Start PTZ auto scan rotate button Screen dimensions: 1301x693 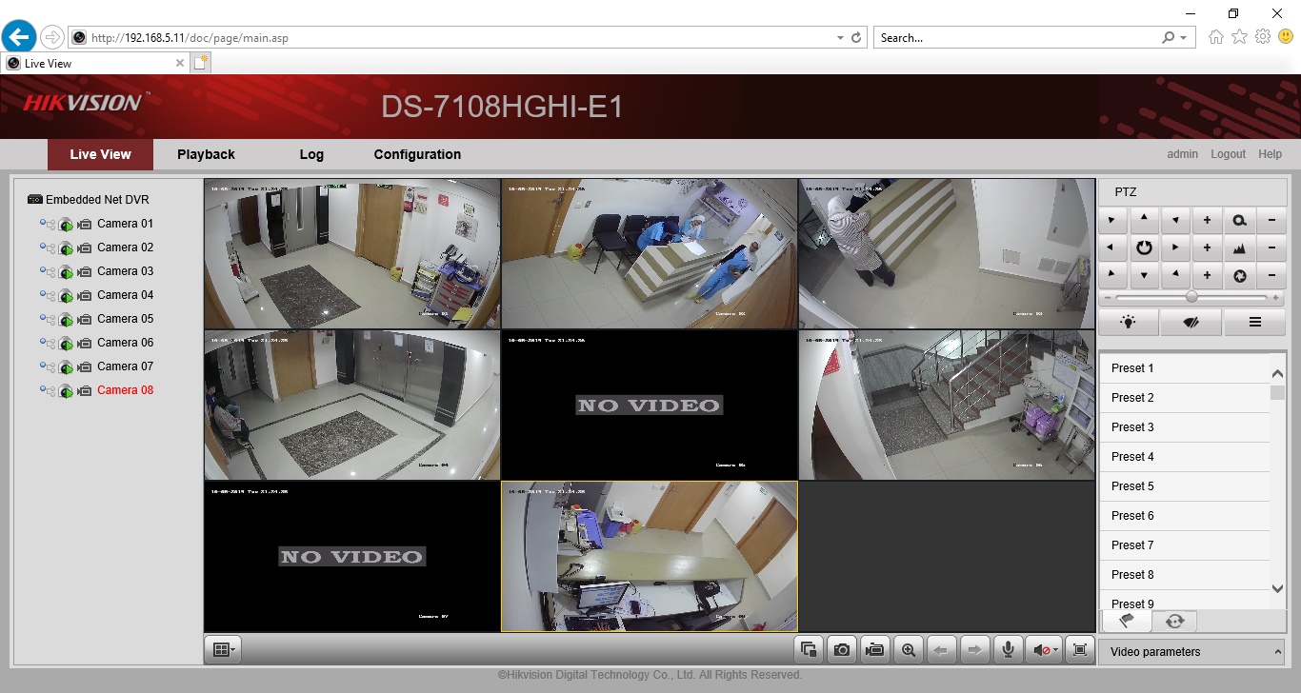pos(1144,247)
